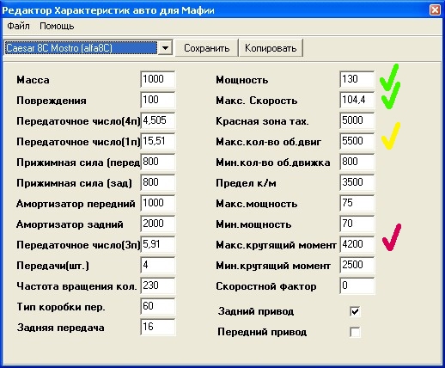Click the yellow checkmark near Макс.кол-во об.двиг
Image resolution: width=445 pixels, height=368 pixels.
coord(391,136)
